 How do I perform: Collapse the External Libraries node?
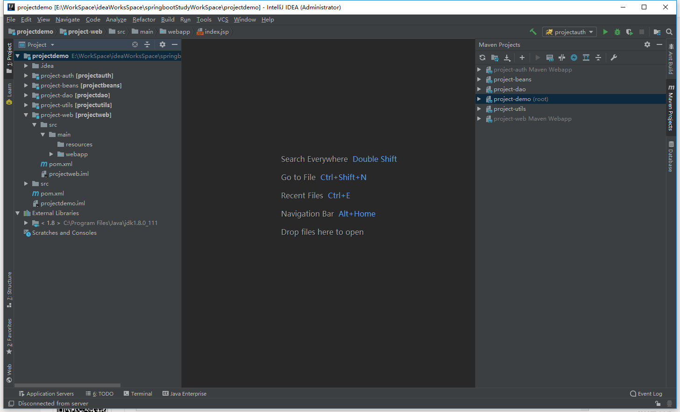(x=18, y=213)
